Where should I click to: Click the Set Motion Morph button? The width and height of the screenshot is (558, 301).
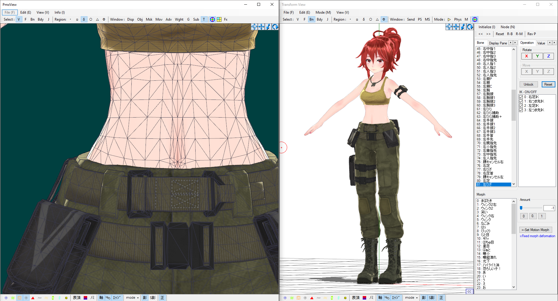point(536,230)
